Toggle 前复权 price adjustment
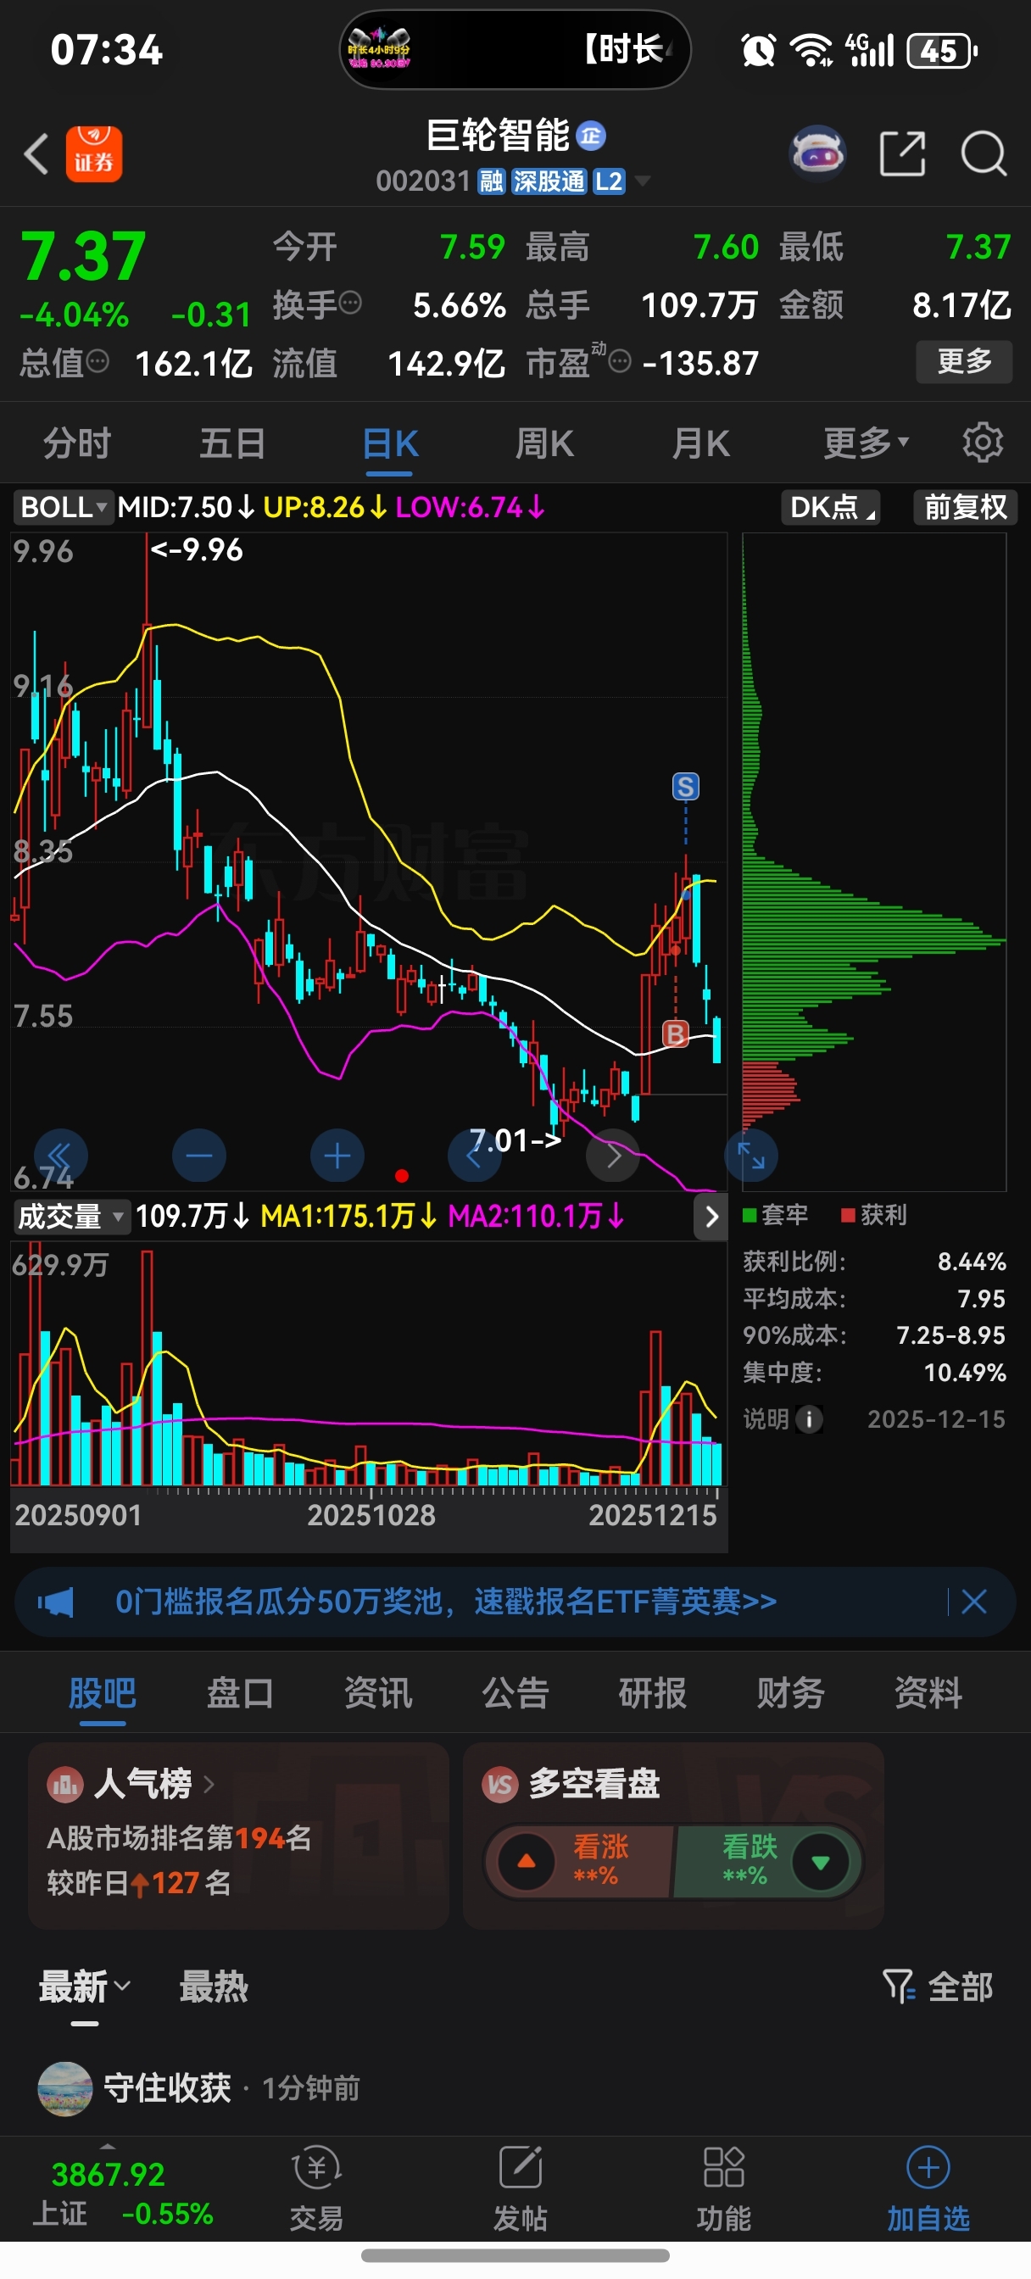Screen dimensions: 1031x2279 point(966,507)
